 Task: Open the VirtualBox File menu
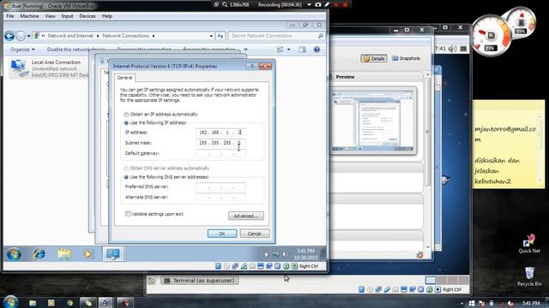click(x=10, y=16)
